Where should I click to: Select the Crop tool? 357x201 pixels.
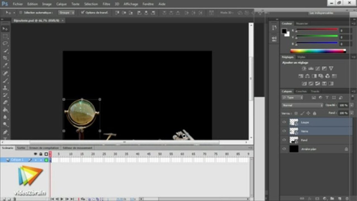tap(5, 58)
